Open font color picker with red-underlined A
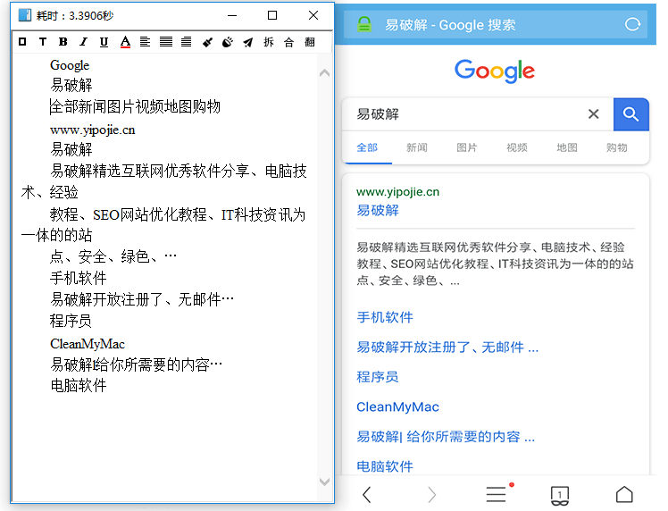 [125, 42]
